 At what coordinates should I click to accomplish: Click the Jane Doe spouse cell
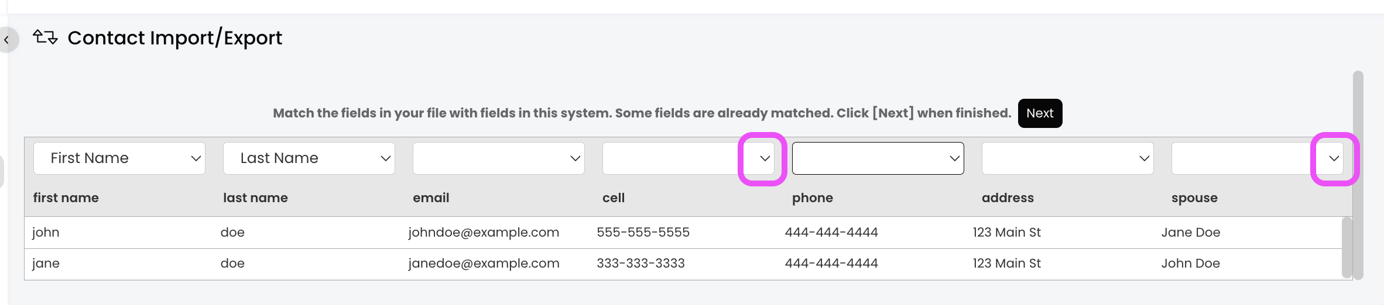tap(1190, 233)
